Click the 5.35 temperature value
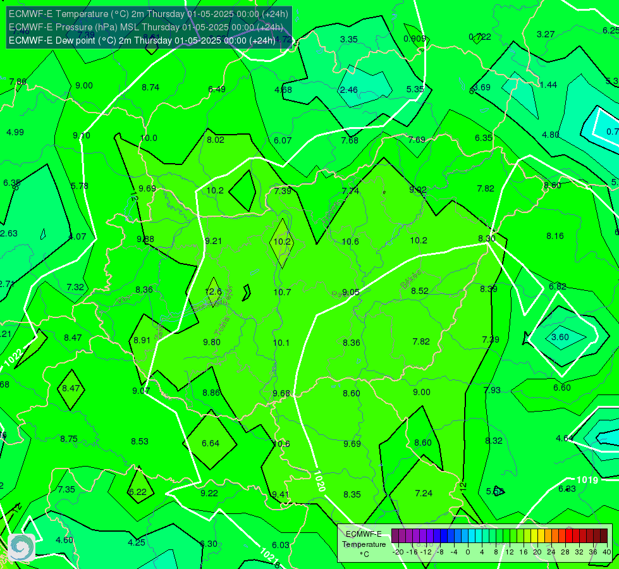This screenshot has height=569, width=619. [x=415, y=89]
